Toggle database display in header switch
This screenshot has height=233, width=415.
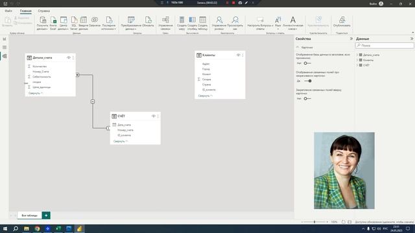pyautogui.click(x=307, y=63)
